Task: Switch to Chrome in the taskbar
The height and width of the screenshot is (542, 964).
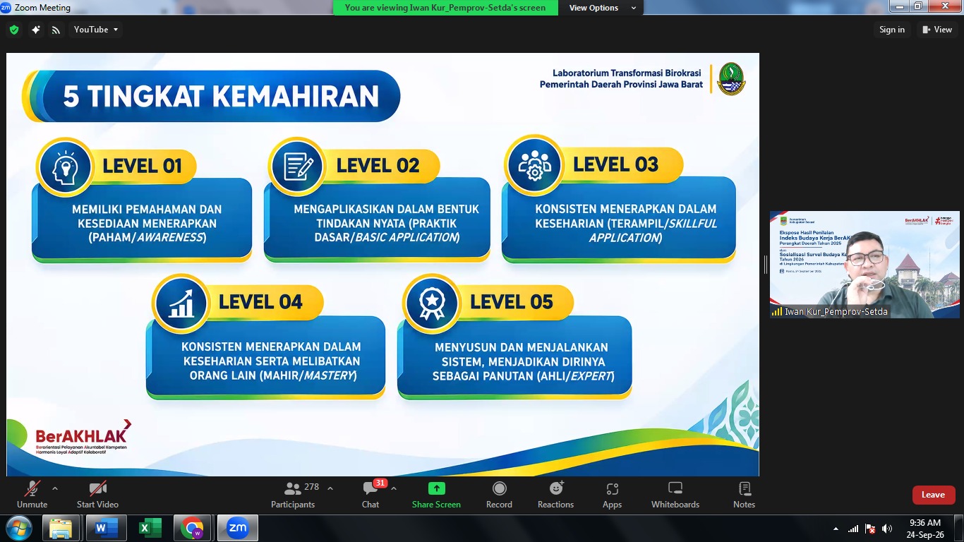Action: click(x=192, y=528)
